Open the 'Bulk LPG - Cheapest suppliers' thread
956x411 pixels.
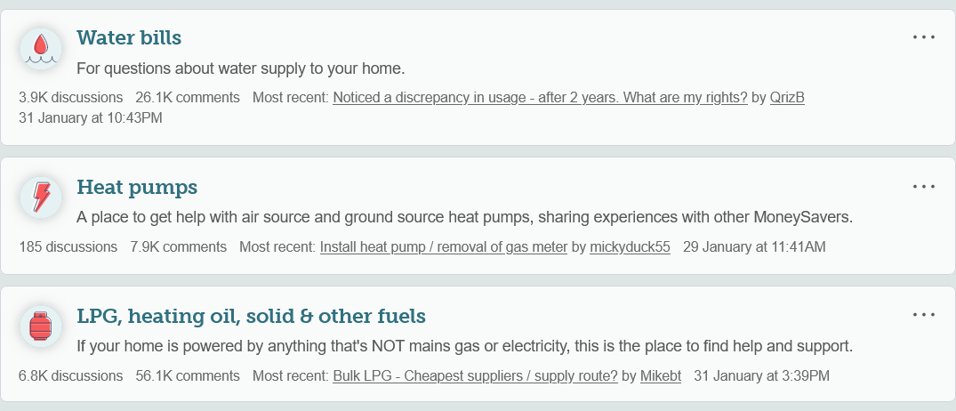click(x=475, y=375)
